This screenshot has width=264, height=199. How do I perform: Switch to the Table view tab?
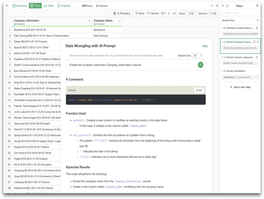(x=35, y=6)
